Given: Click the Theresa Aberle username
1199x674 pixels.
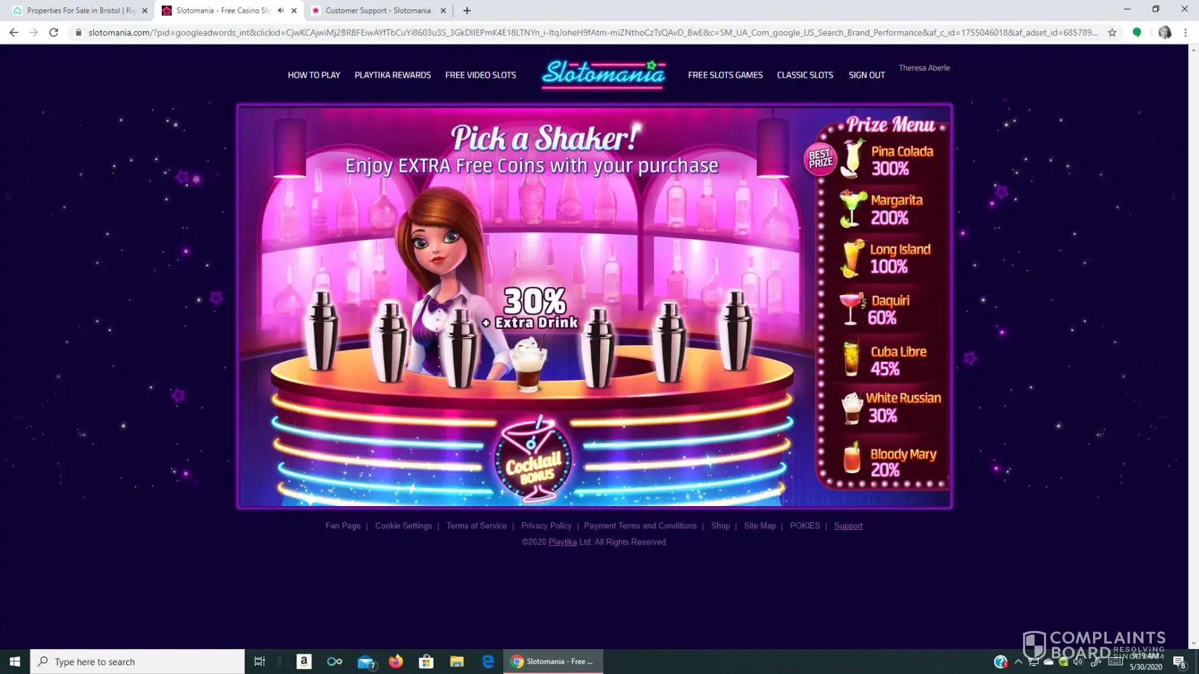Looking at the screenshot, I should (924, 67).
